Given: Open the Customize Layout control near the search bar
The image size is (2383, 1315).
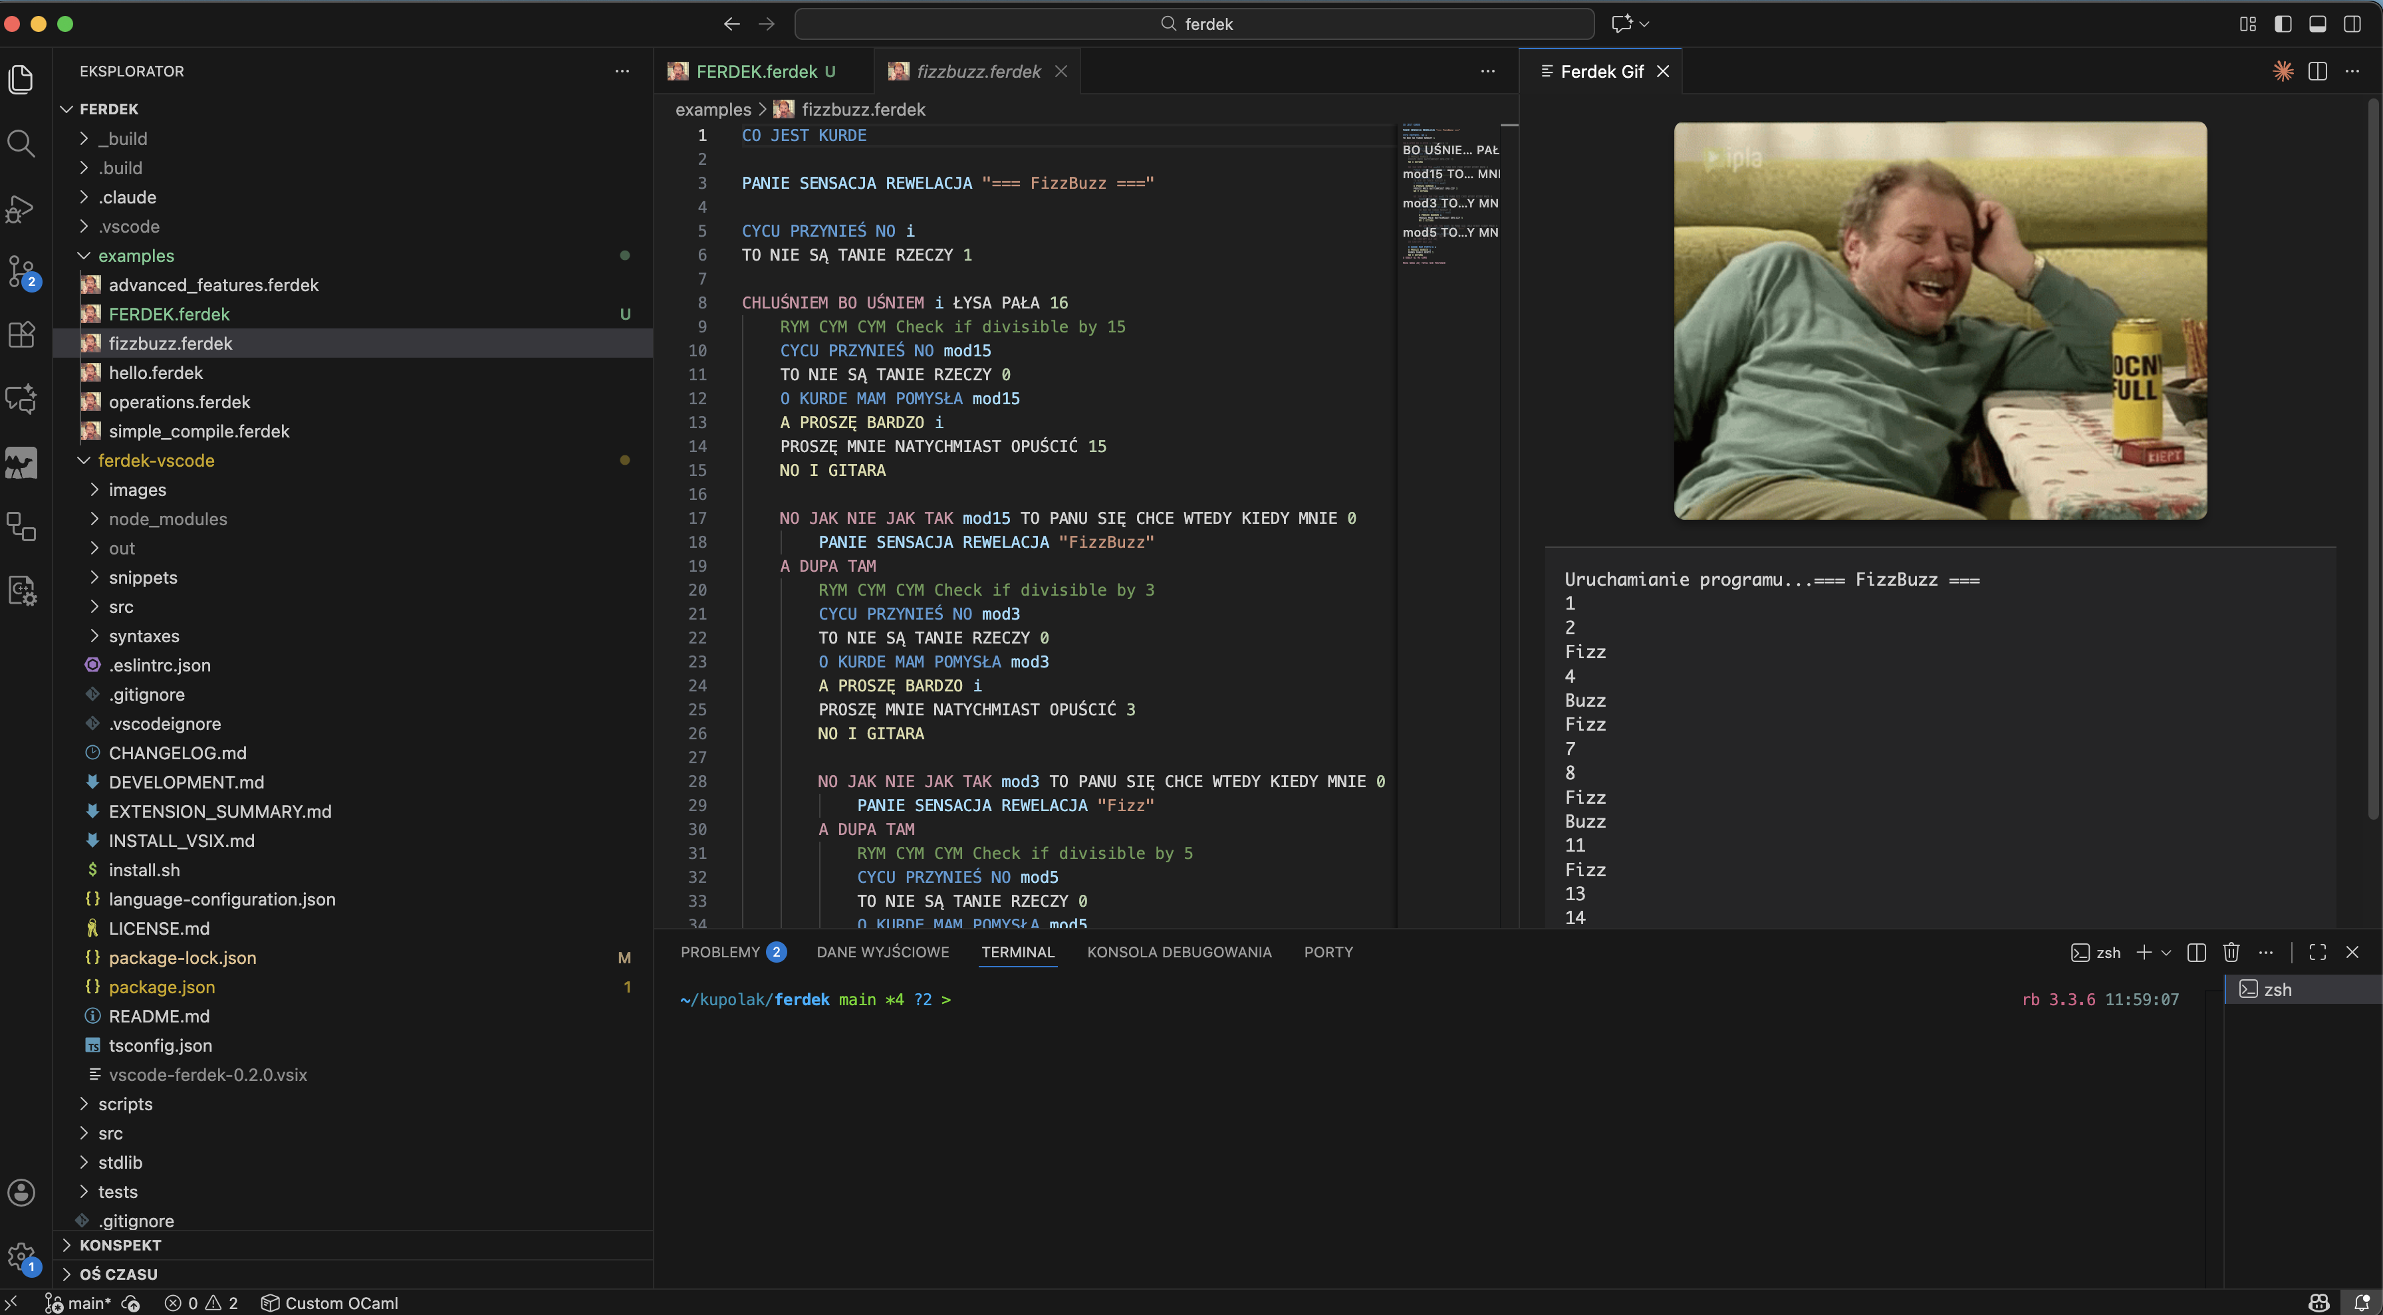Looking at the screenshot, I should point(2247,23).
